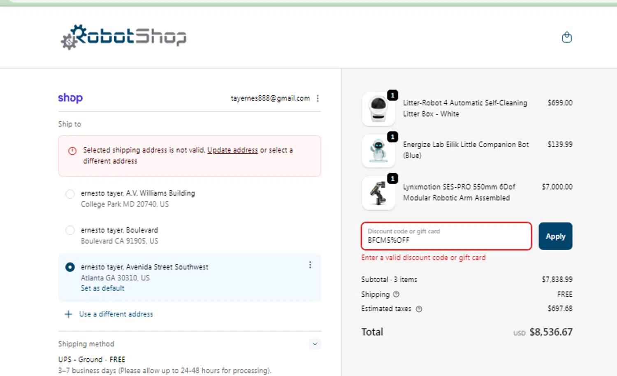This screenshot has height=376, width=617.
Task: Click the $139.99 price
Action: (x=560, y=144)
